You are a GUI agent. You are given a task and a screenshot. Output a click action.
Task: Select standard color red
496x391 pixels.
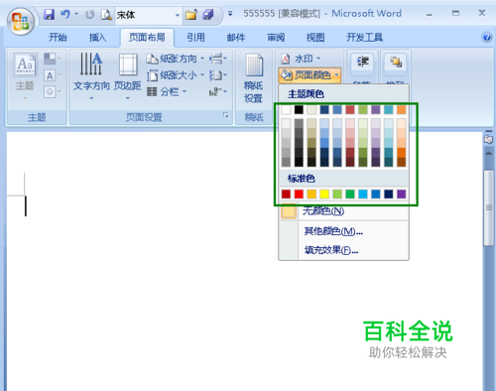299,194
